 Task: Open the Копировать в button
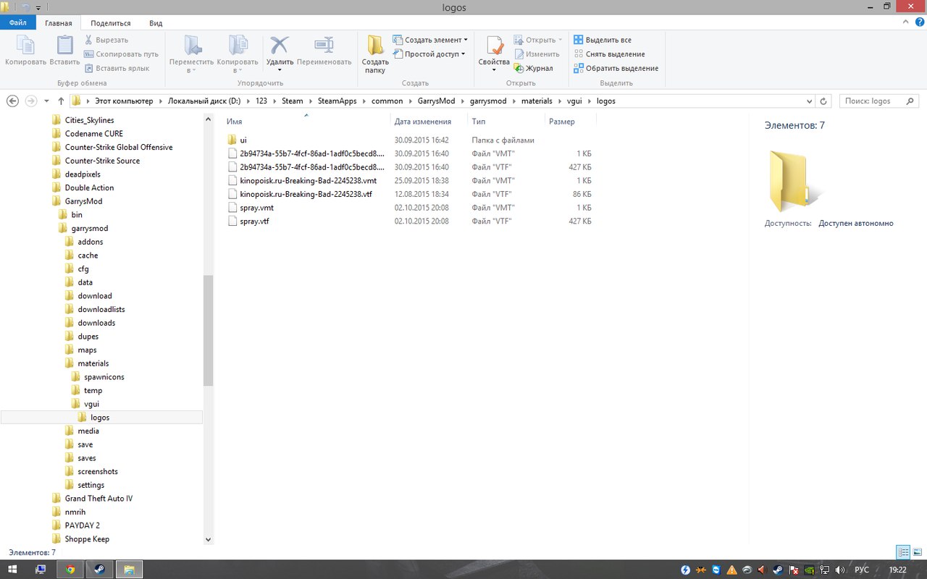click(237, 54)
